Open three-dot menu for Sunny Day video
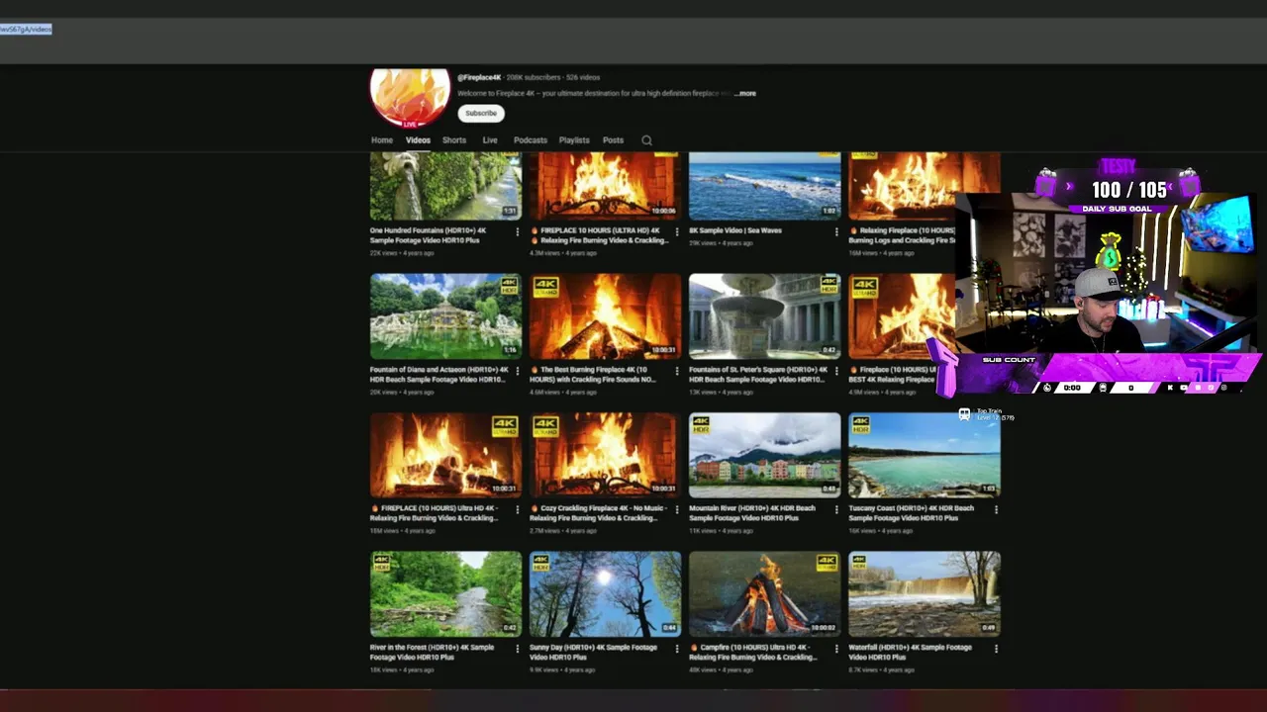 (x=676, y=650)
